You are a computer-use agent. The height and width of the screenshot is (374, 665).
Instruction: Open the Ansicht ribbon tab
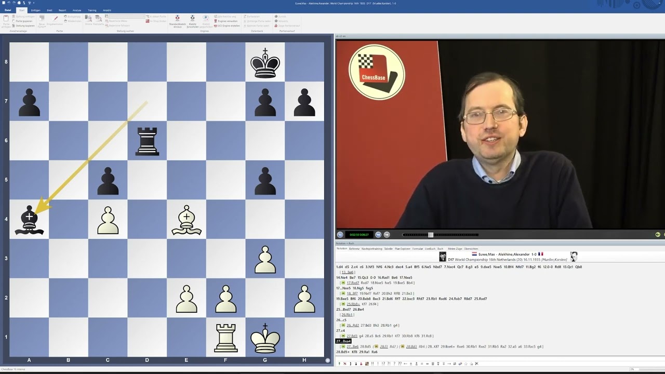pyautogui.click(x=107, y=10)
